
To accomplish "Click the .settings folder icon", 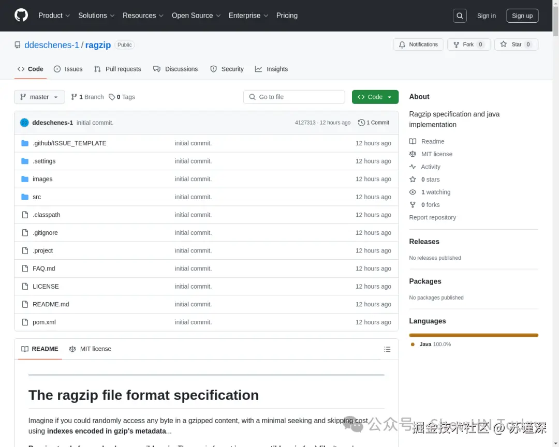I will click(x=25, y=161).
